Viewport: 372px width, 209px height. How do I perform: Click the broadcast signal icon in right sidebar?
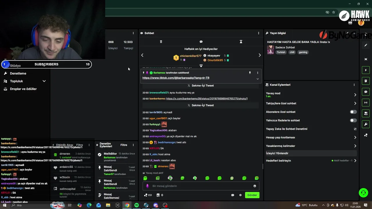(366, 102)
